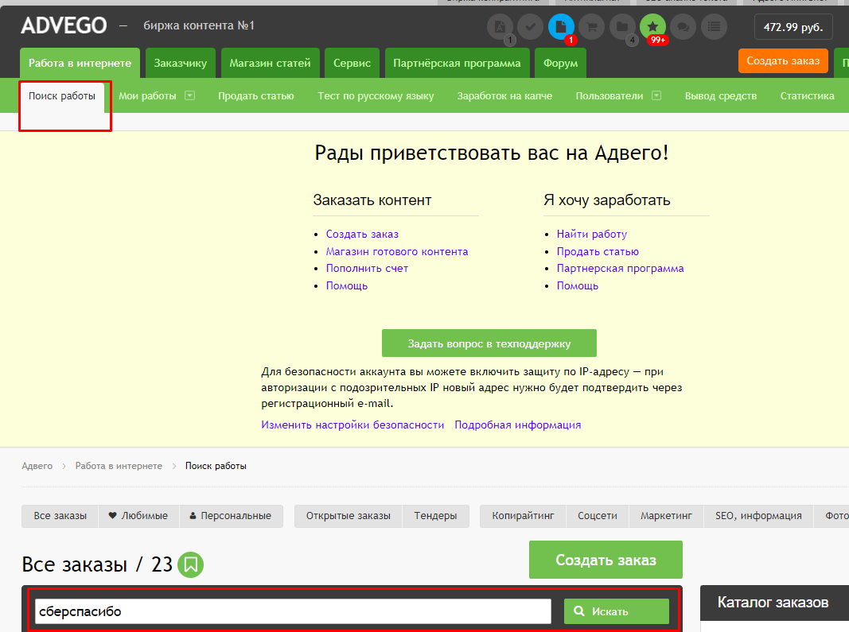849x632 pixels.
Task: Open Продать статью in the submenu
Action: tap(256, 96)
